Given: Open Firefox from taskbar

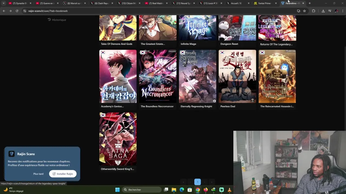Looking at the screenshot, I should coord(206,190).
